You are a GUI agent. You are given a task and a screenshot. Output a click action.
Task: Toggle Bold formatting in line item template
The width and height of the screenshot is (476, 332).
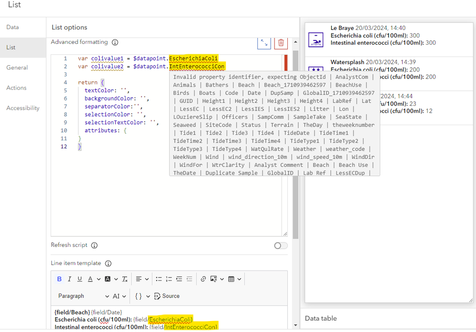tap(59, 279)
